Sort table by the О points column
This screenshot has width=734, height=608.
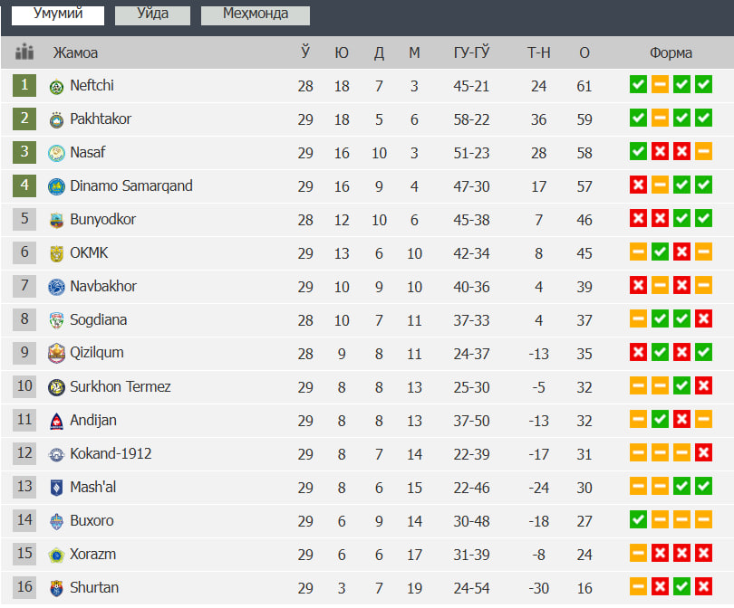click(x=584, y=52)
